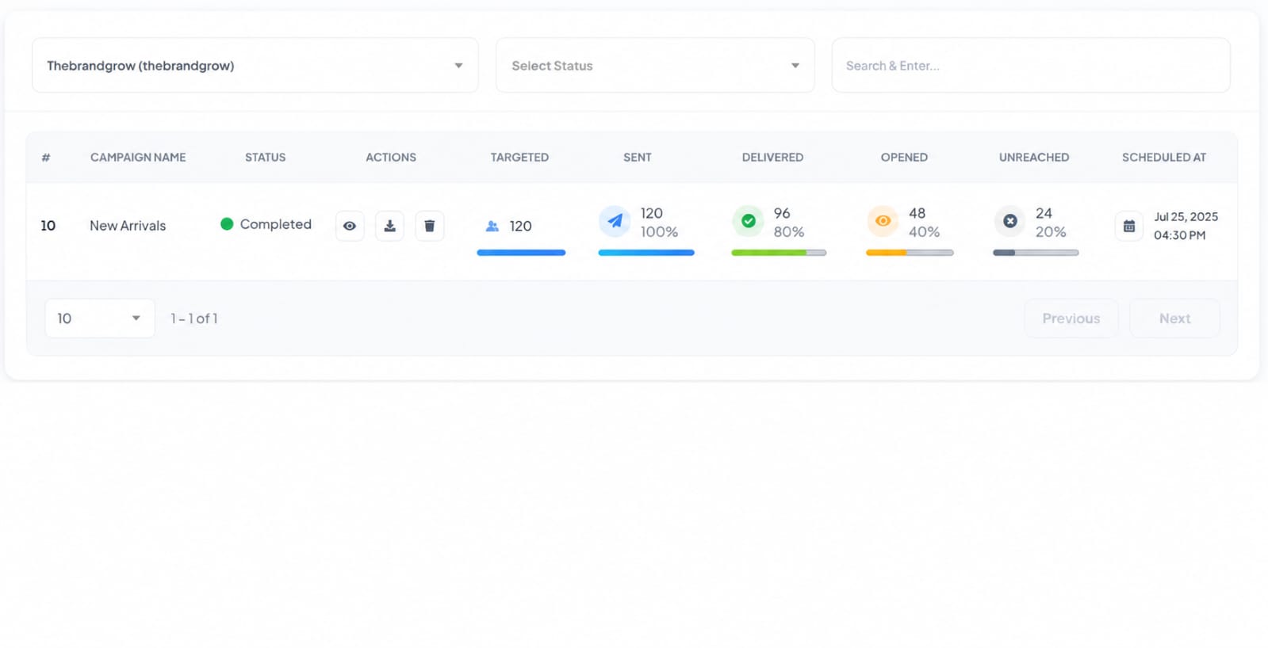
Task: Click the # column header
Action: (x=46, y=158)
